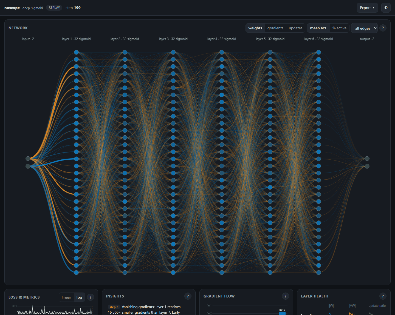Click the REPLAY badge in header
395x315 pixels.
pyautogui.click(x=54, y=8)
